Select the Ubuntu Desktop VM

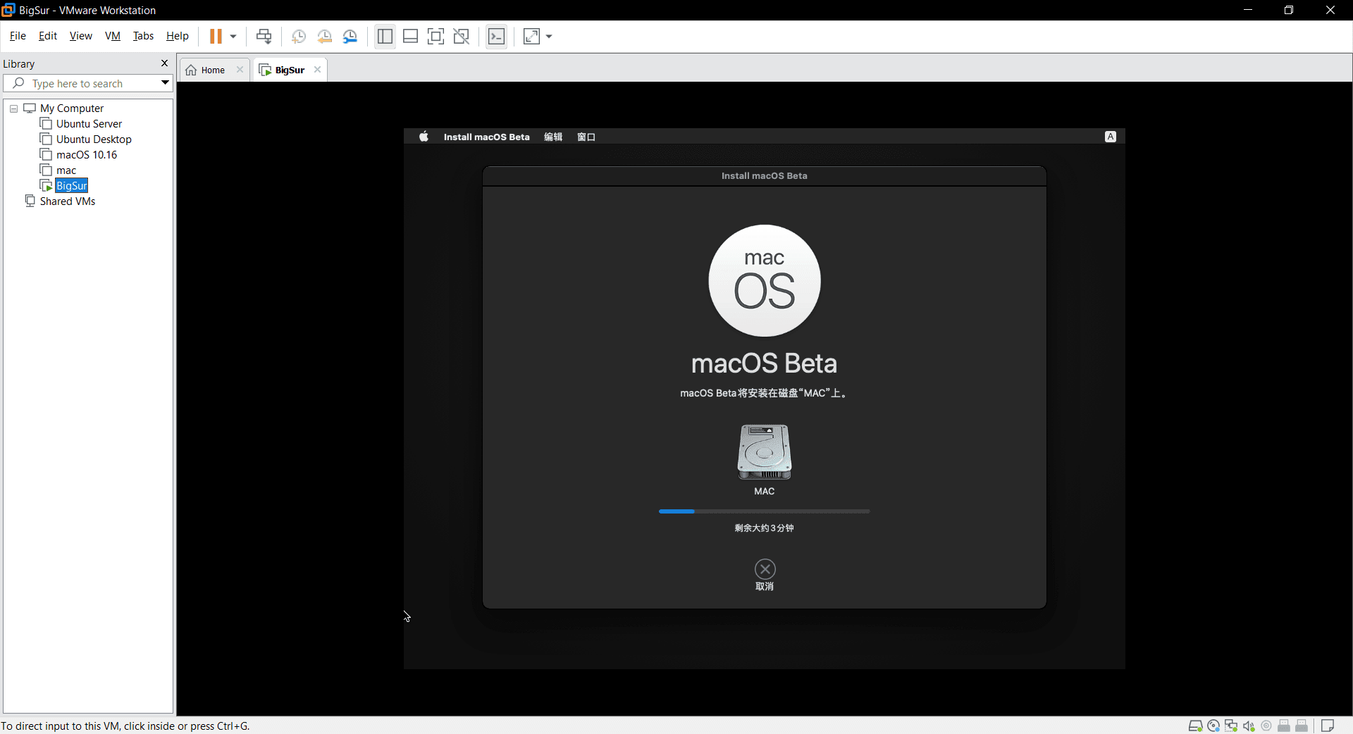(x=94, y=139)
